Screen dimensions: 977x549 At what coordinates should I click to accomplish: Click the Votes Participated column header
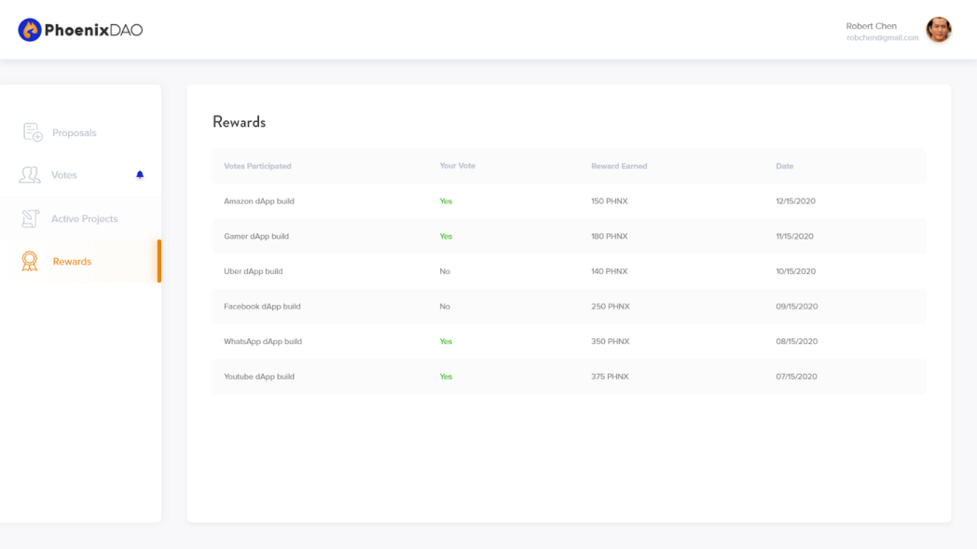pyautogui.click(x=257, y=166)
